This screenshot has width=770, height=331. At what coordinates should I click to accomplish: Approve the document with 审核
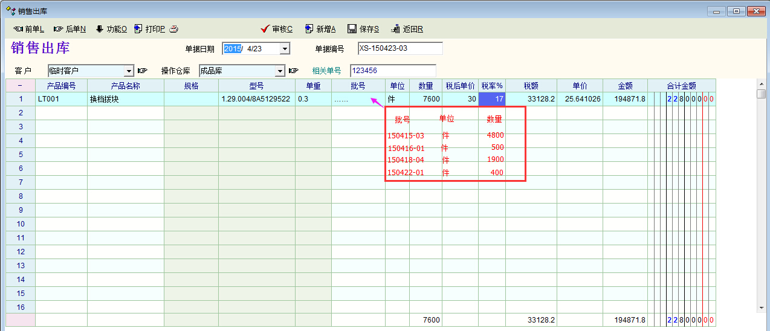[277, 29]
